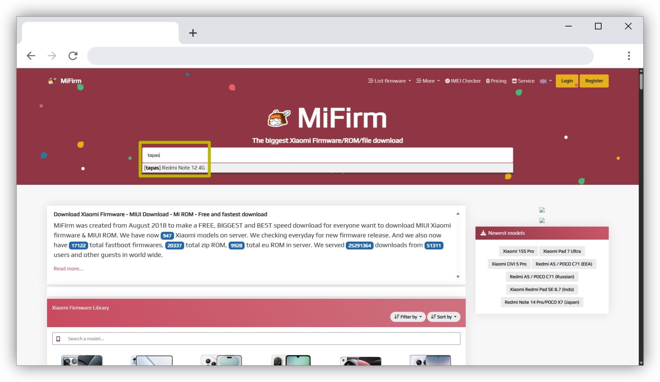
Task: Click the Register button
Action: (594, 81)
